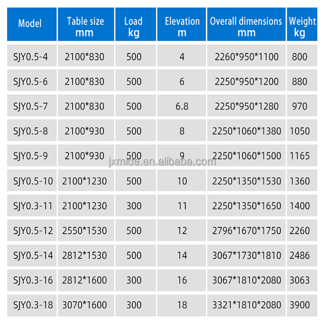Select the Overall dimensions mm header
The image size is (324, 324).
point(246,26)
